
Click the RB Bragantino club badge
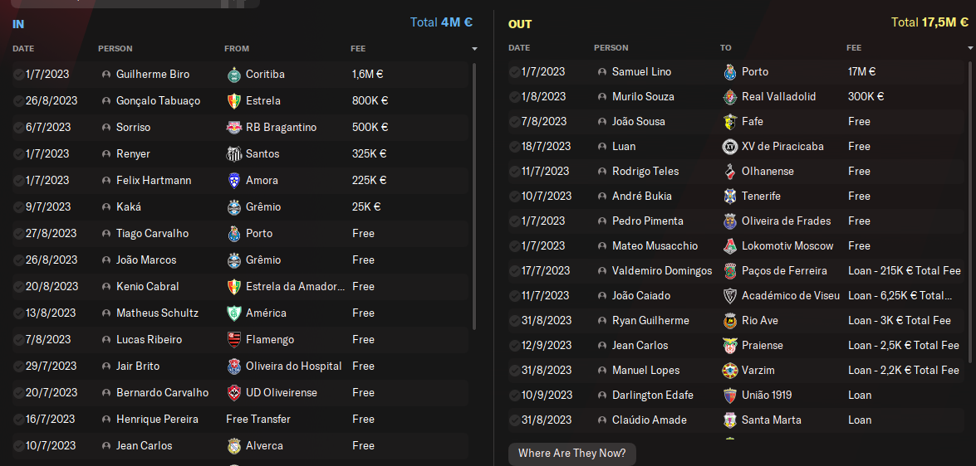point(233,128)
